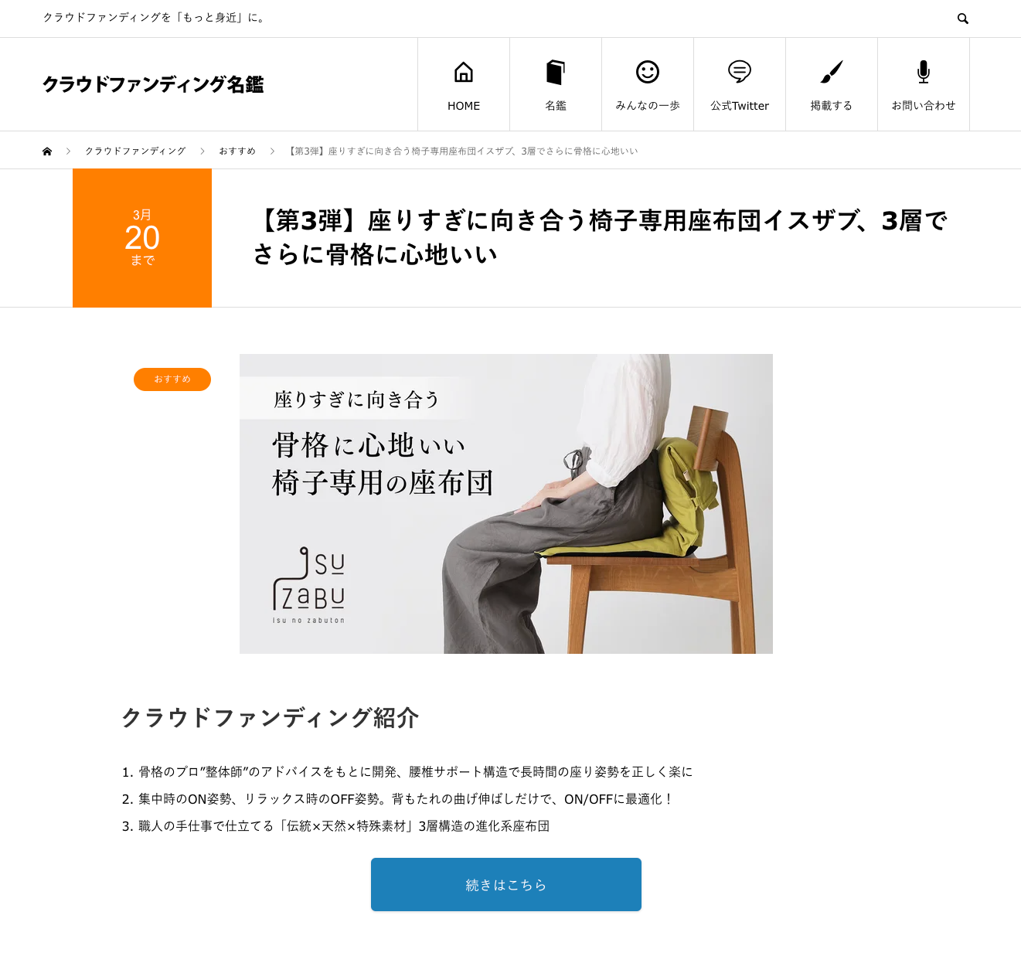Click the 続きはこちら blue button
This screenshot has height=956, width=1021.
point(506,885)
